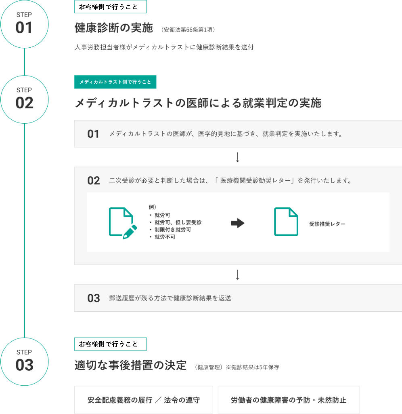Click the teal メディカルトラスト側で行うこと label
Image resolution: width=402 pixels, height=414 pixels.
click(115, 82)
